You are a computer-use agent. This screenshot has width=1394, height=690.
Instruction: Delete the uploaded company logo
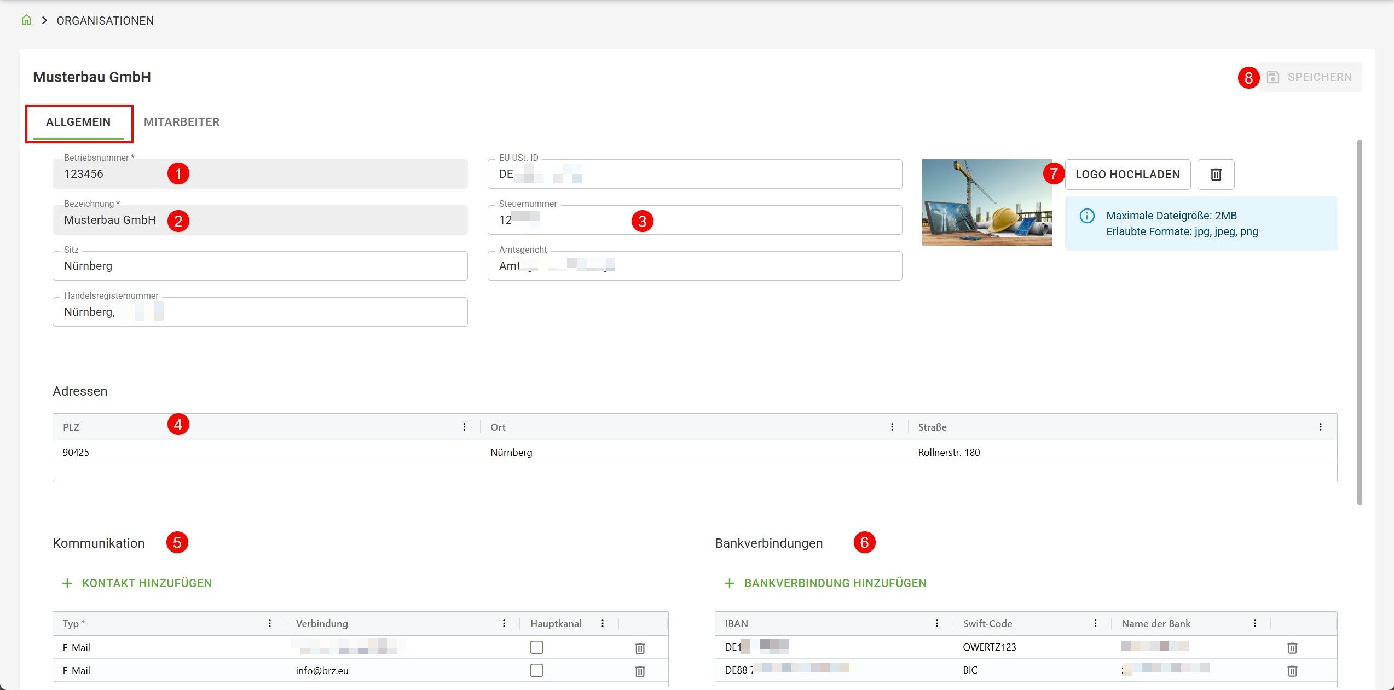tap(1216, 175)
